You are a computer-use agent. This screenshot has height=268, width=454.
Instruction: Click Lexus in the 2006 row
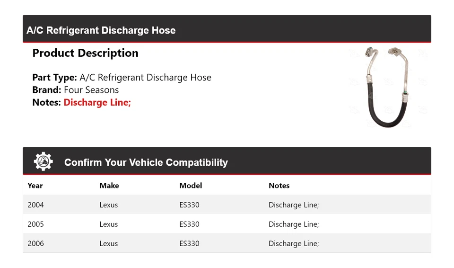coord(109,243)
